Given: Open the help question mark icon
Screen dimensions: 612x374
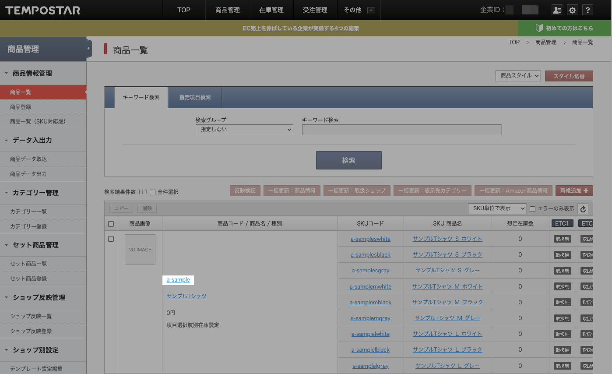Looking at the screenshot, I should pyautogui.click(x=588, y=10).
